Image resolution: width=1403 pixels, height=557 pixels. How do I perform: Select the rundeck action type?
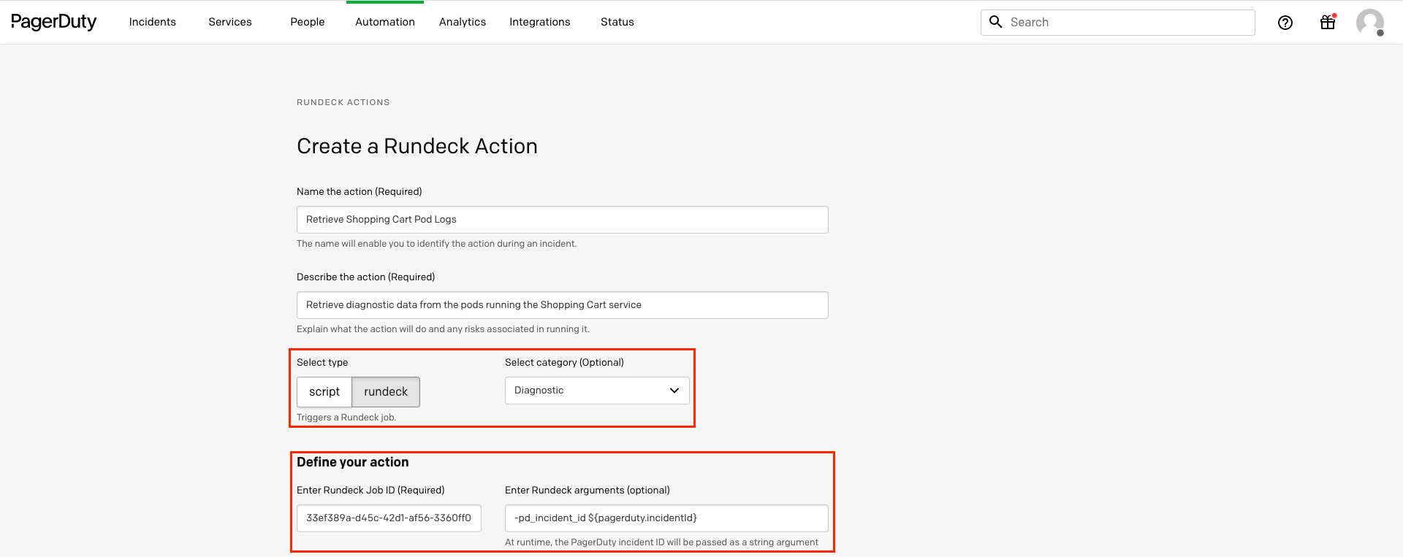386,392
